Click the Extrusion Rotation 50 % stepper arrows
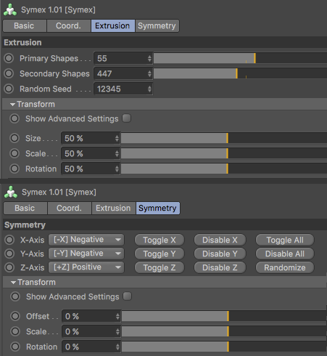327x356 pixels. point(117,169)
